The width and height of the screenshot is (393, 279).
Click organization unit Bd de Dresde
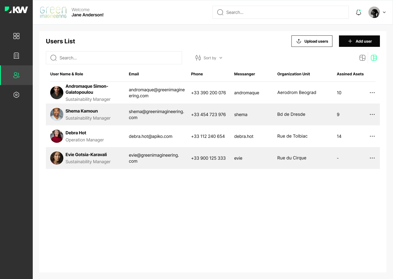click(291, 114)
